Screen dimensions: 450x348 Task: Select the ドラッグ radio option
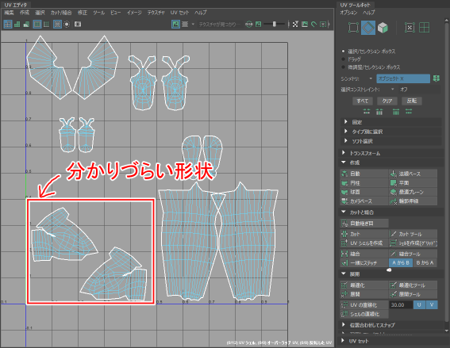click(343, 59)
